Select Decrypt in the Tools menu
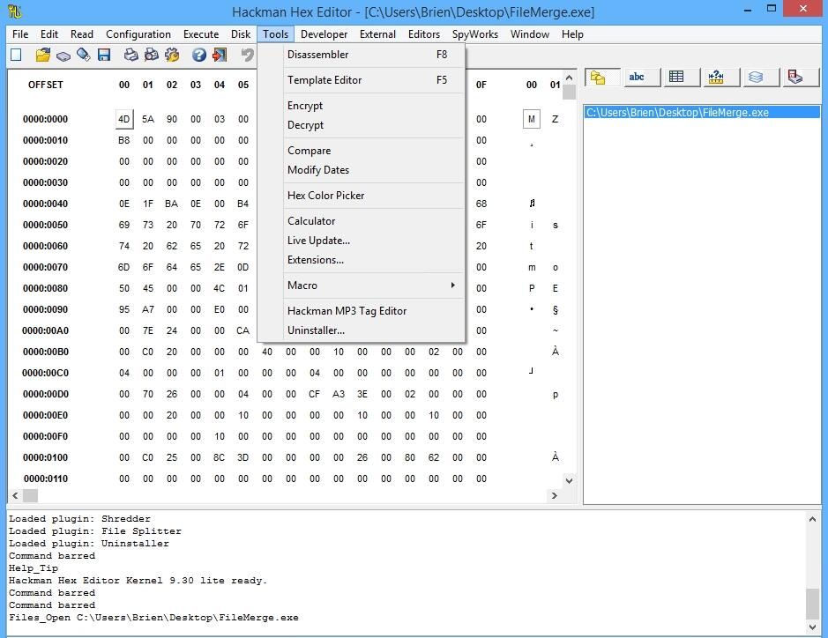 [362, 125]
